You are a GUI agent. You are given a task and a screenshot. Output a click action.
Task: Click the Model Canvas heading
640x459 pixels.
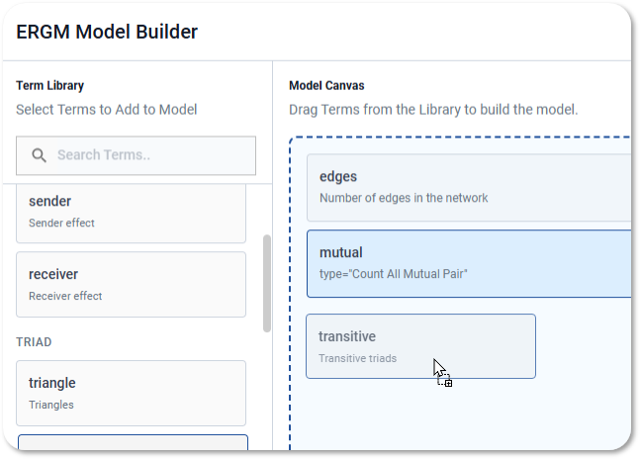[326, 86]
